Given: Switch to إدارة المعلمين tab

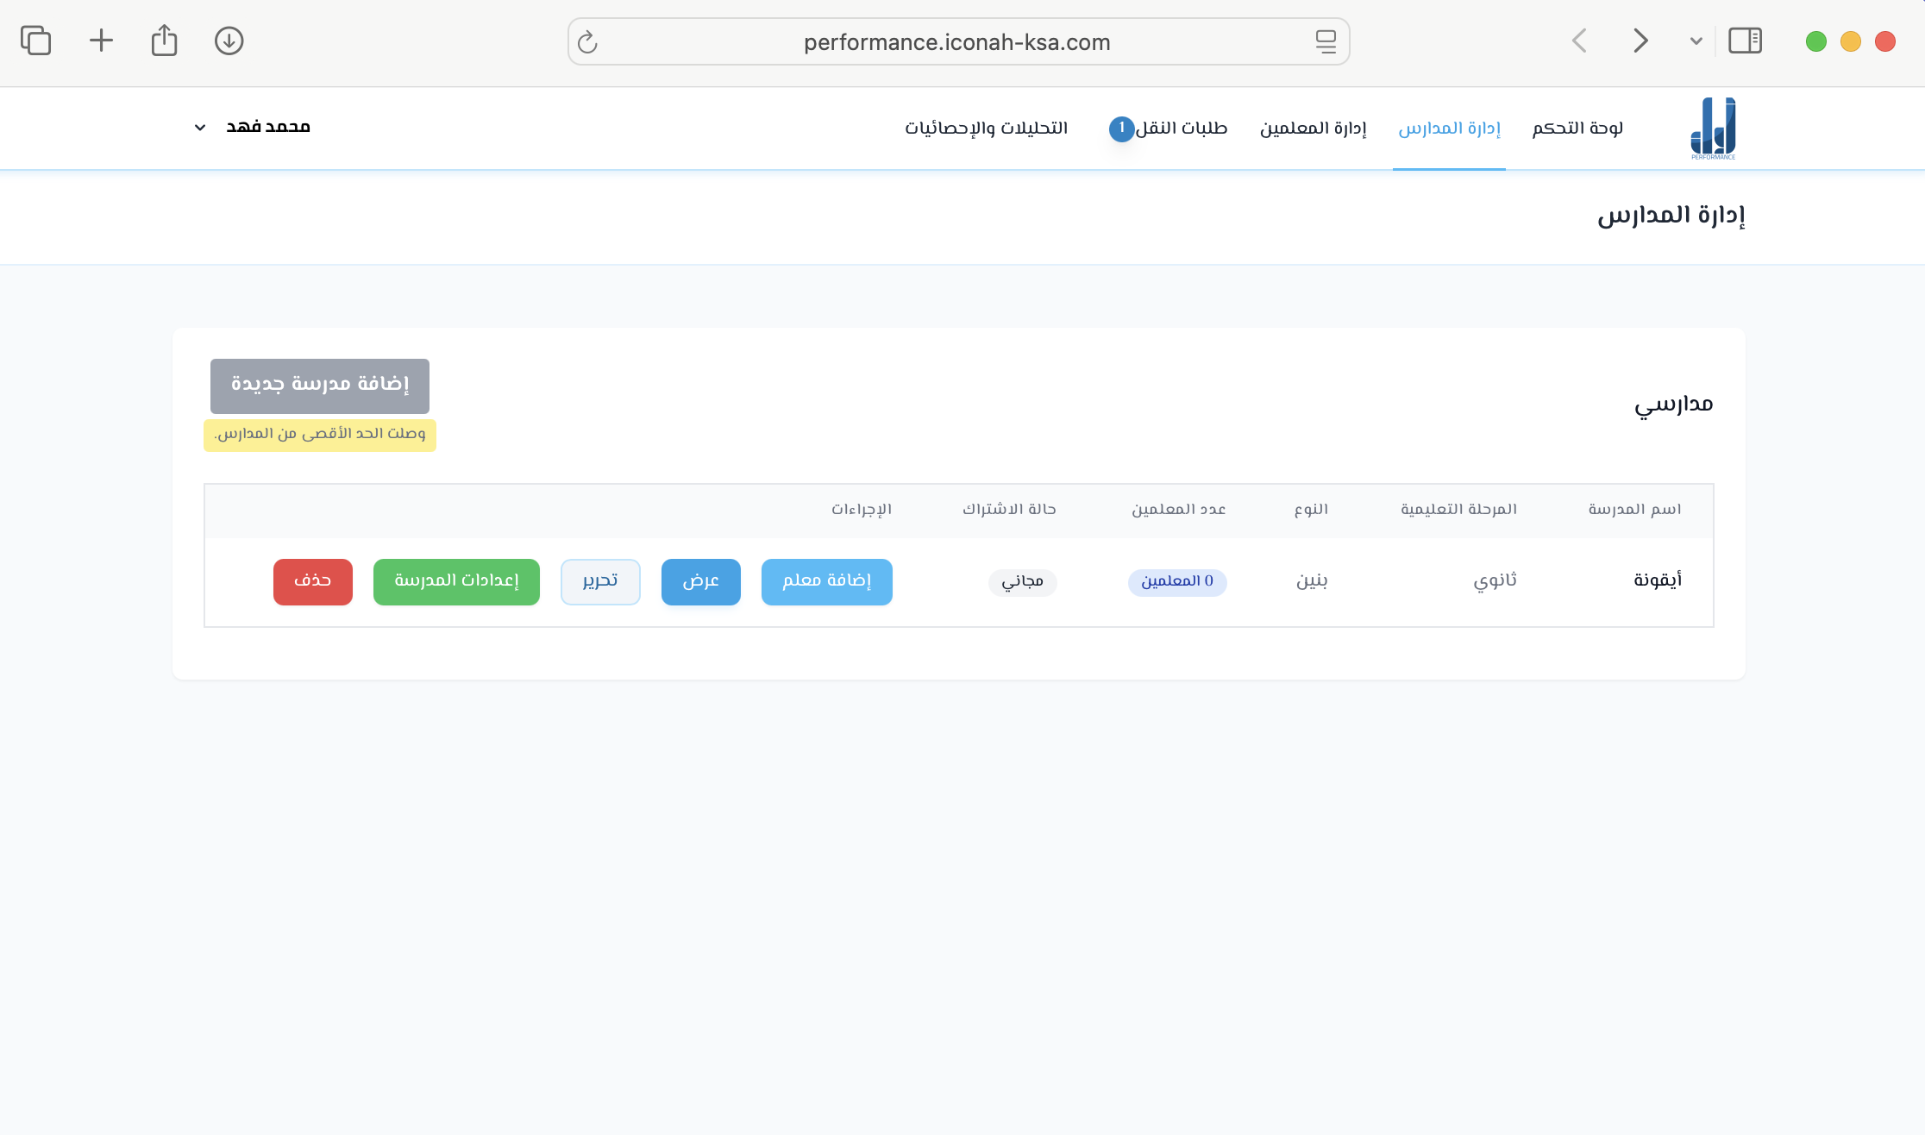Looking at the screenshot, I should pyautogui.click(x=1313, y=128).
